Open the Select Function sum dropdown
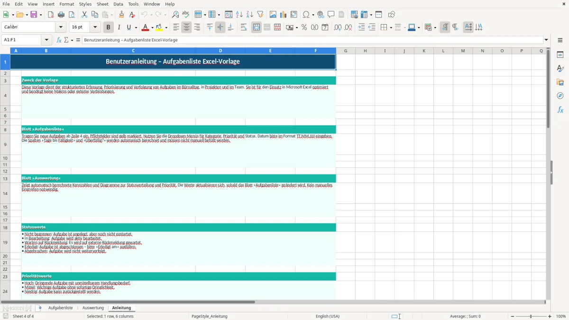Image resolution: width=569 pixels, height=320 pixels. [x=72, y=40]
